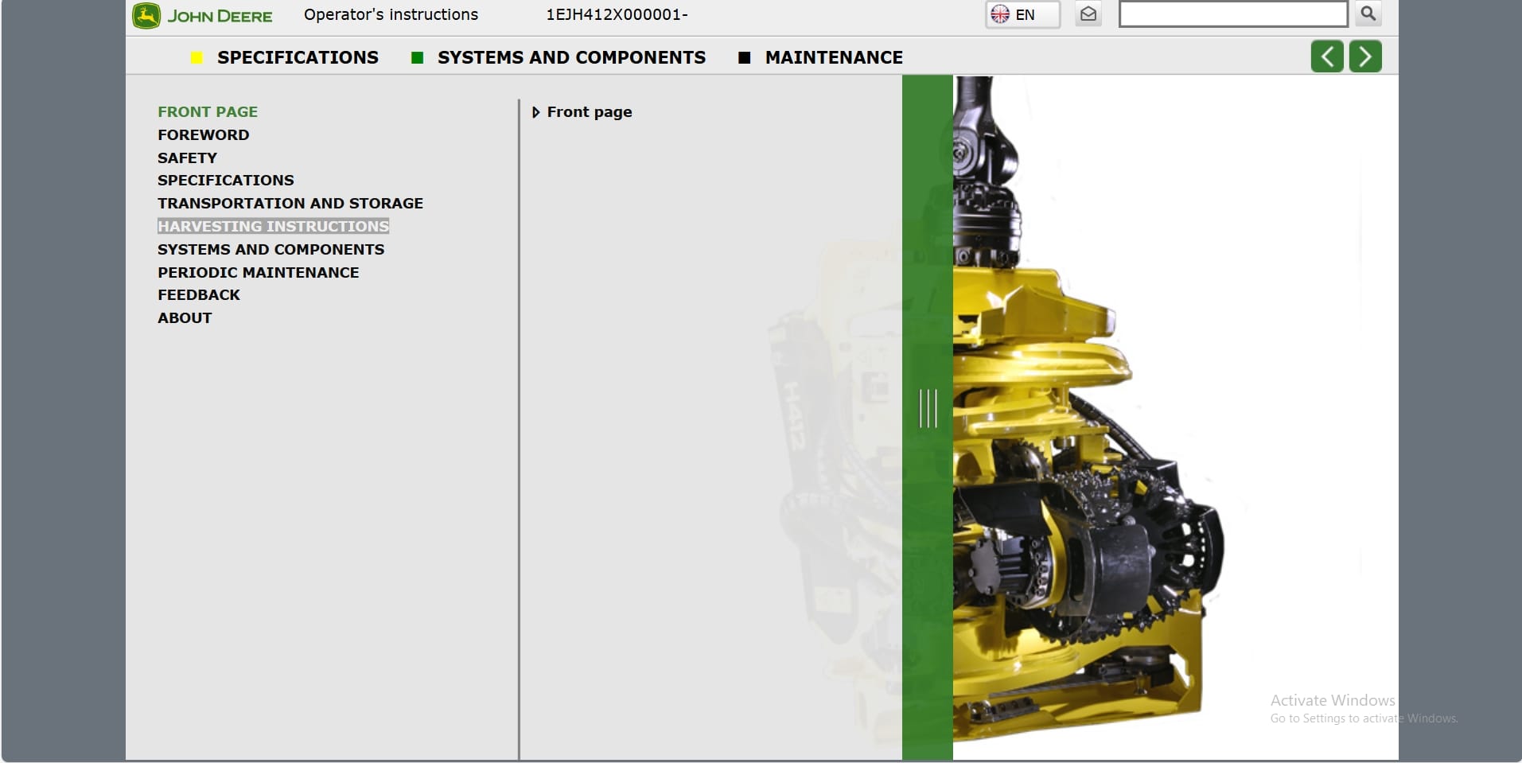The width and height of the screenshot is (1522, 763).
Task: Click the green square beside SYSTEMS AND COMPONENTS
Action: point(417,57)
